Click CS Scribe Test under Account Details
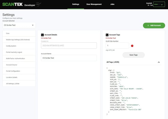This screenshot has height=119, width=168. click(46, 38)
